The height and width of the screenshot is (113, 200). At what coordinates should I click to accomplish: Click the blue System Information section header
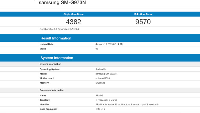(57, 58)
